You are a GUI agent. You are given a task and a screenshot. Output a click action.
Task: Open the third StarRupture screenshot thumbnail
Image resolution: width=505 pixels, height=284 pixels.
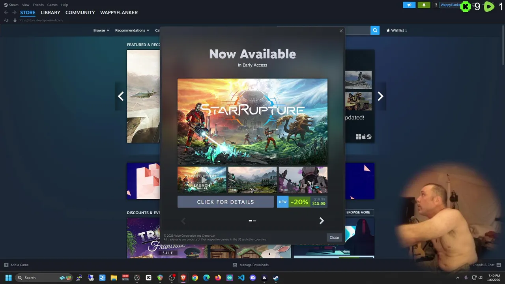click(303, 180)
